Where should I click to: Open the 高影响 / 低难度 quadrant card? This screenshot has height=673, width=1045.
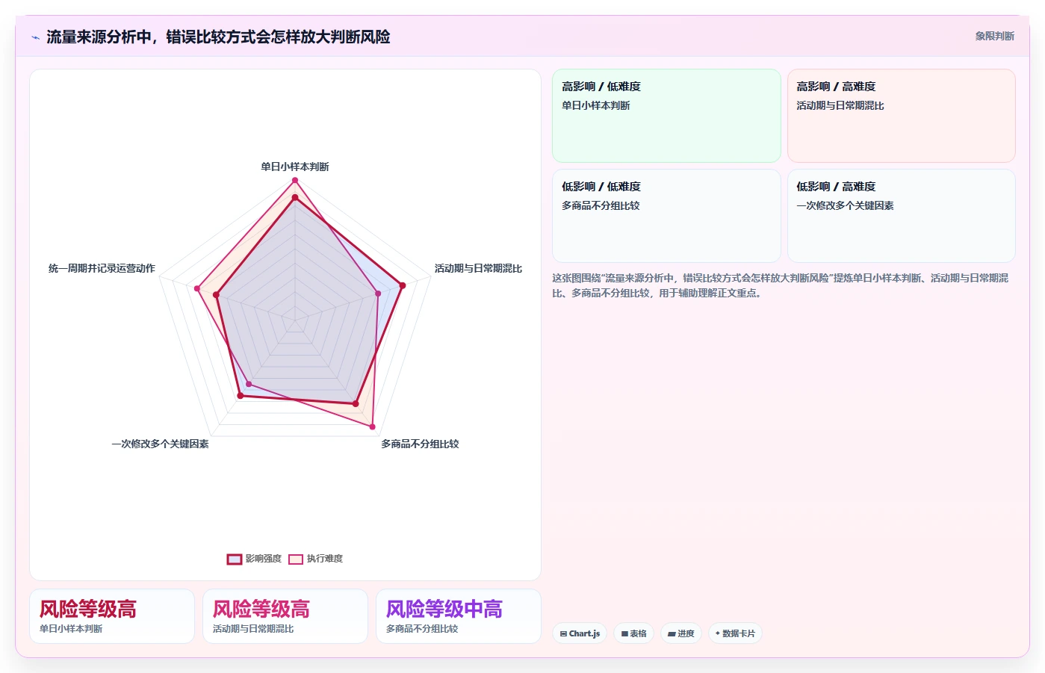[666, 116]
